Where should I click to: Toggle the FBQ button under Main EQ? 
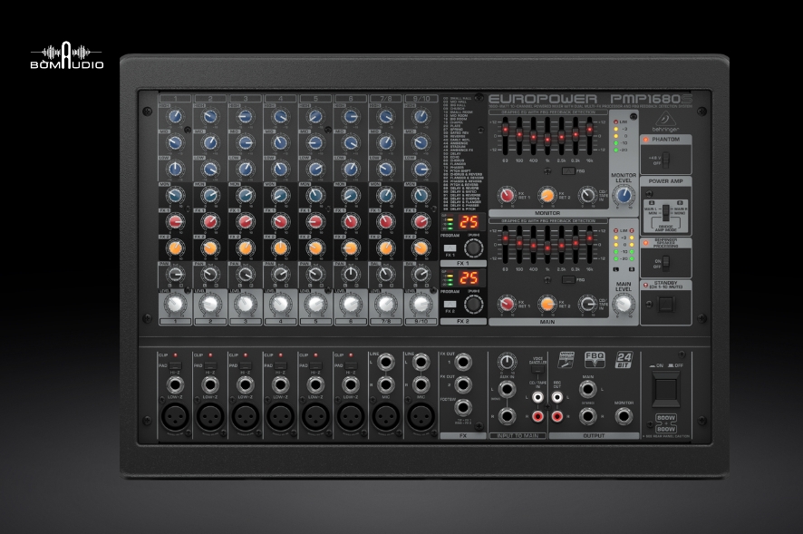click(x=567, y=280)
